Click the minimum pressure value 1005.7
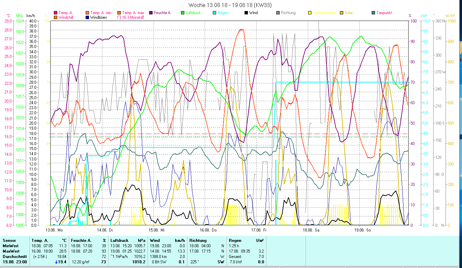Viewport: 462px width, 268px height. tap(141, 246)
